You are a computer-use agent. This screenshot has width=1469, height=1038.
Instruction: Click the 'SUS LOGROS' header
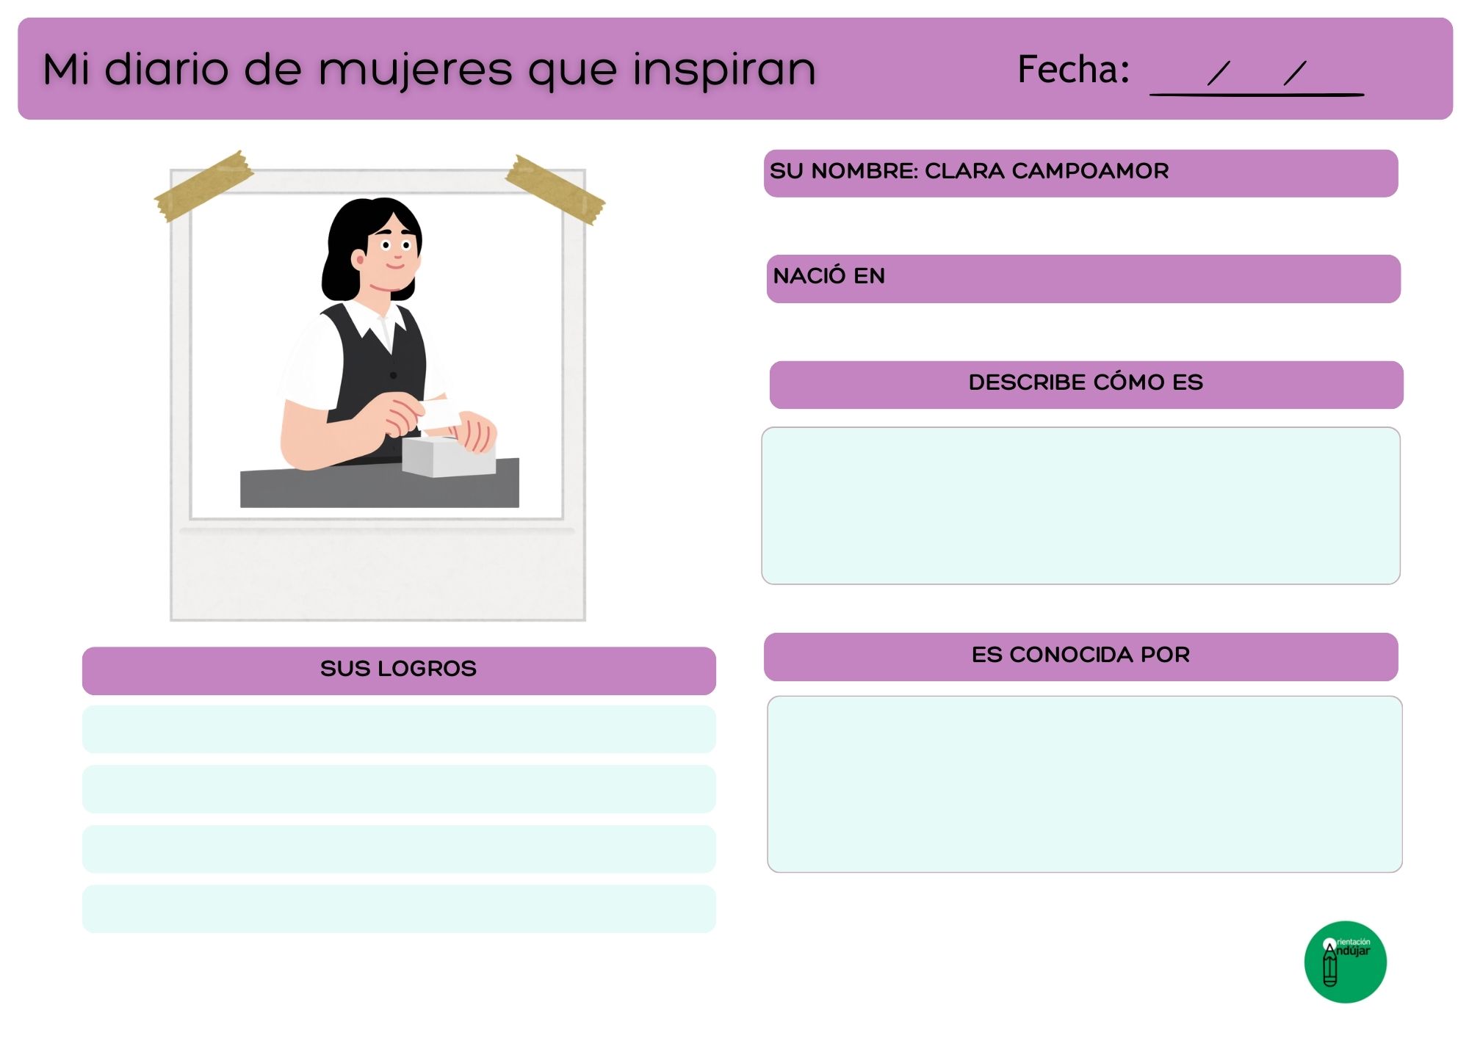[399, 670]
